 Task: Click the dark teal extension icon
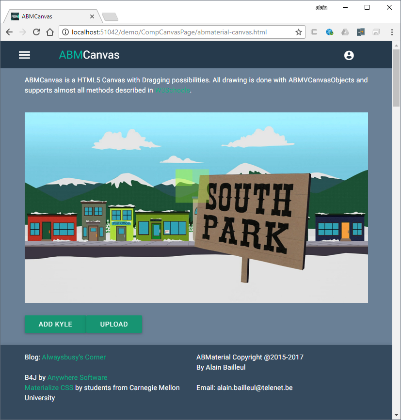click(x=361, y=32)
